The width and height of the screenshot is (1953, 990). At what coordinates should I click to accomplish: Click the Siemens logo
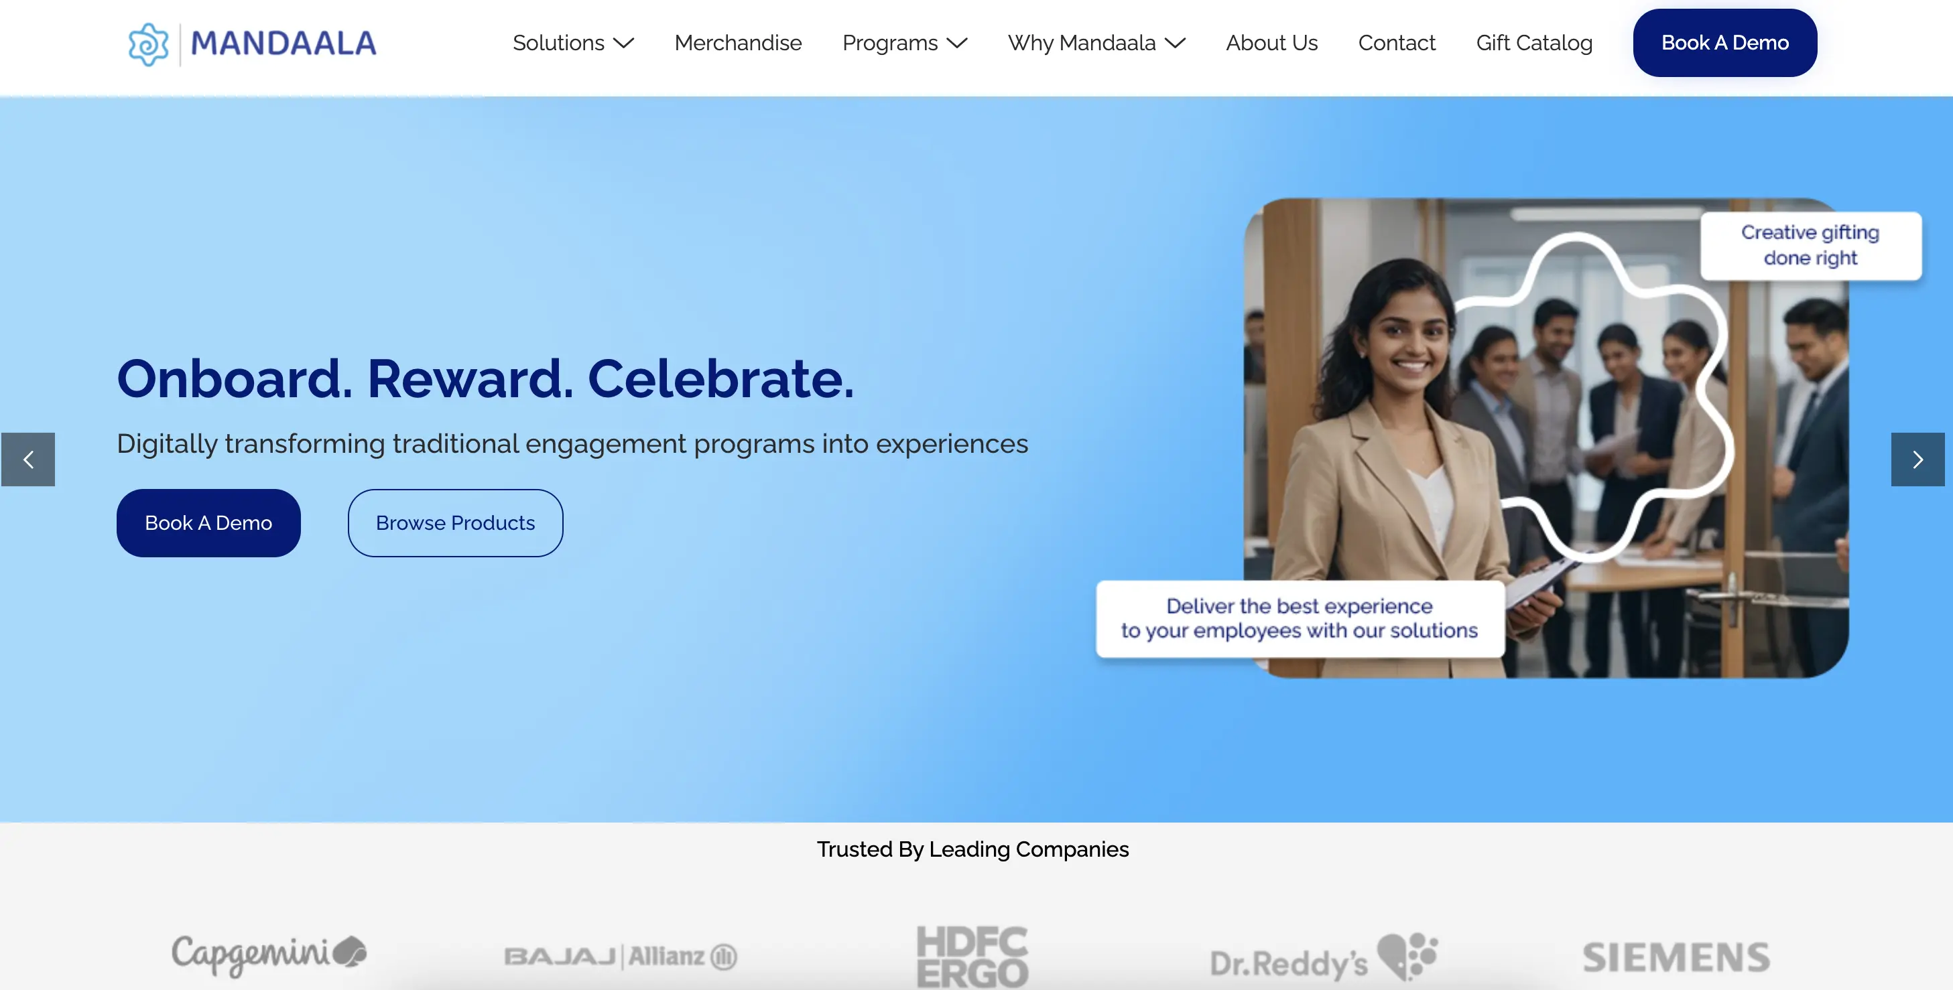[1676, 957]
